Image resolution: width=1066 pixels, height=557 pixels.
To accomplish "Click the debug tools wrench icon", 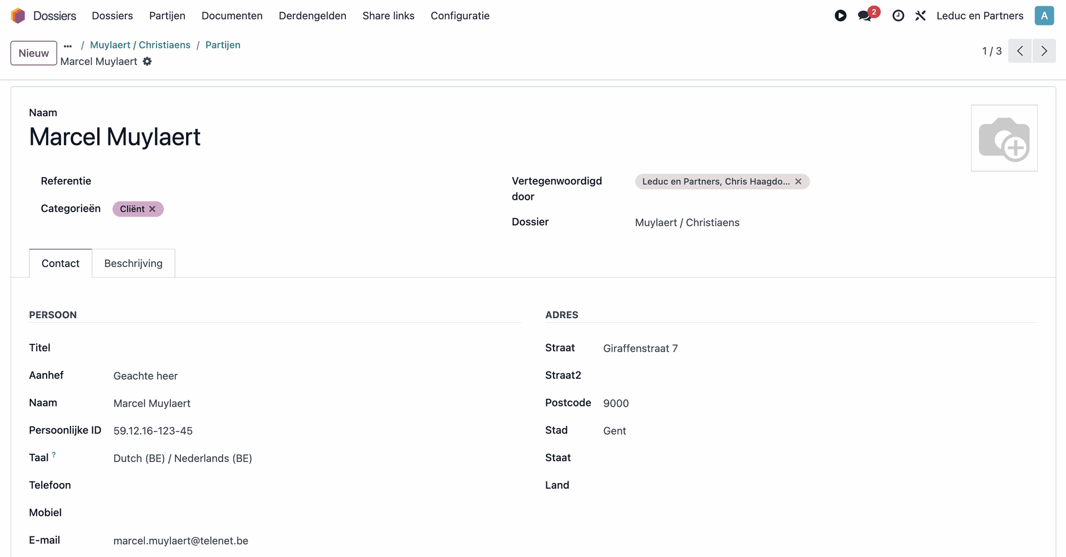I will [921, 16].
